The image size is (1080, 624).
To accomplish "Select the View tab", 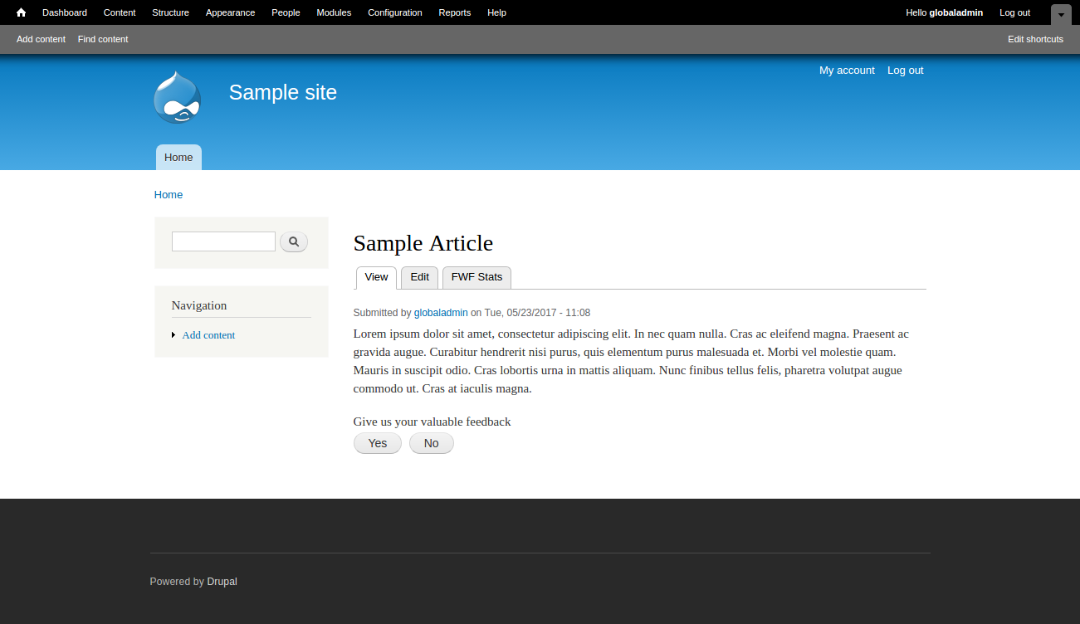I will click(375, 277).
